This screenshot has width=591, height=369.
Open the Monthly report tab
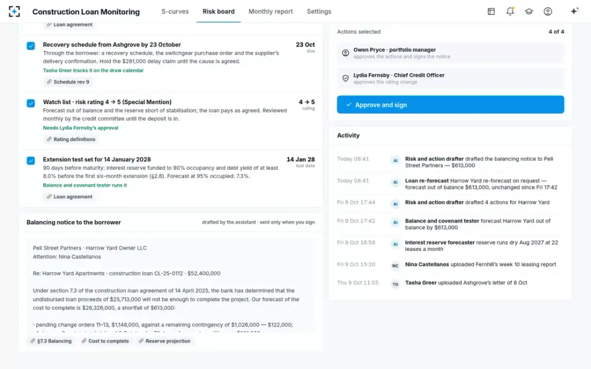pyautogui.click(x=270, y=11)
